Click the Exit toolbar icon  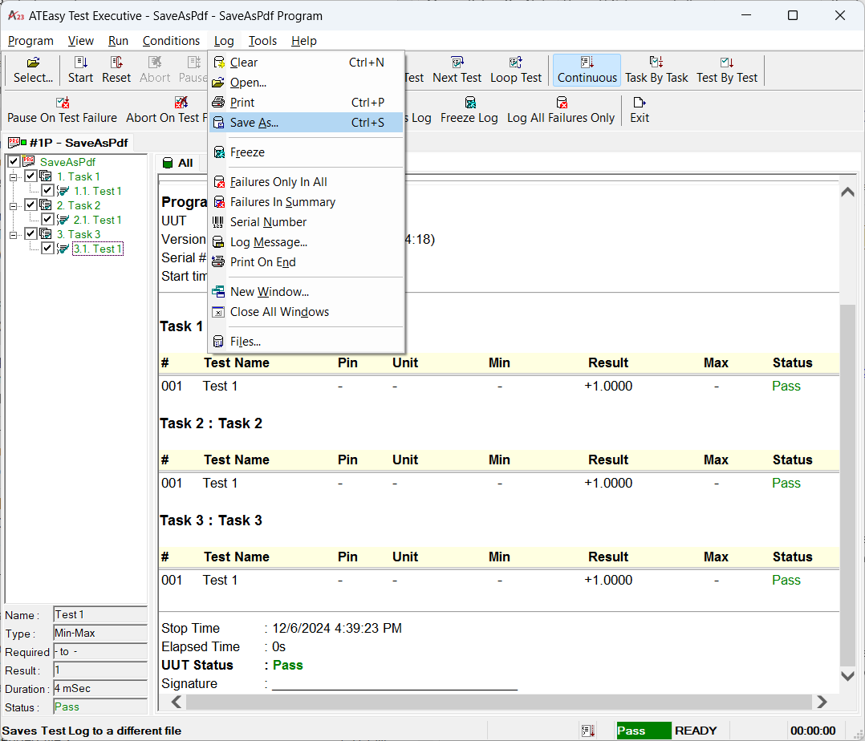638,109
